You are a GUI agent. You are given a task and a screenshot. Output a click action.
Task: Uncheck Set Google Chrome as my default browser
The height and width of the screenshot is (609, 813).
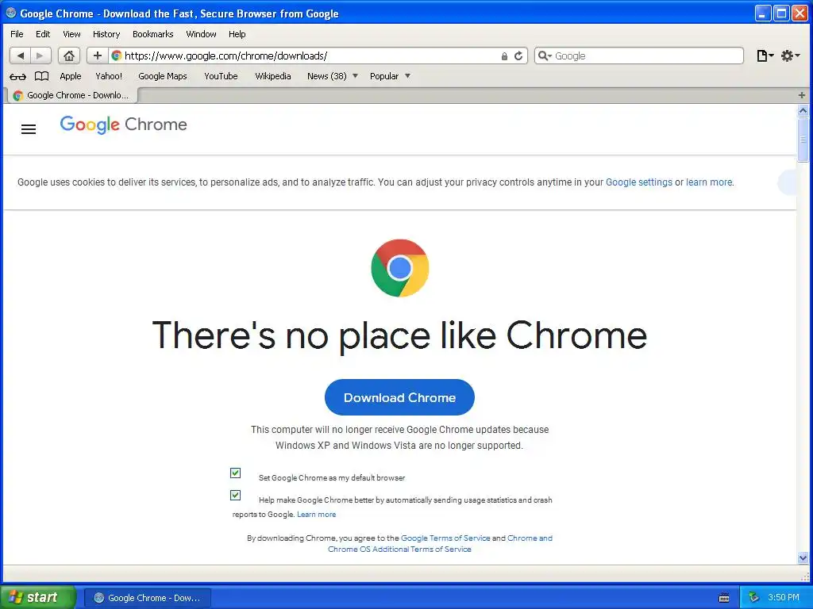235,473
